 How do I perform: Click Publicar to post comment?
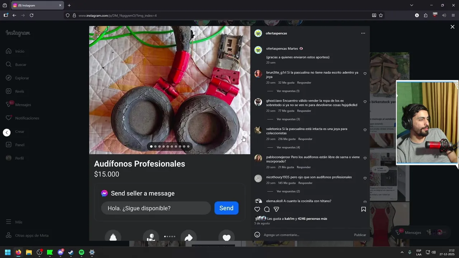[360, 235]
